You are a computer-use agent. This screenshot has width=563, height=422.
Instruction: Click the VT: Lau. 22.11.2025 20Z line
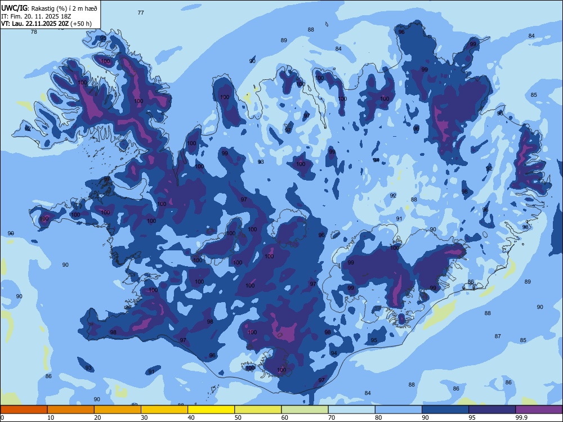[46, 24]
